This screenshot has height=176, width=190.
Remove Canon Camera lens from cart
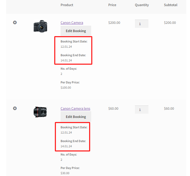click(15, 108)
